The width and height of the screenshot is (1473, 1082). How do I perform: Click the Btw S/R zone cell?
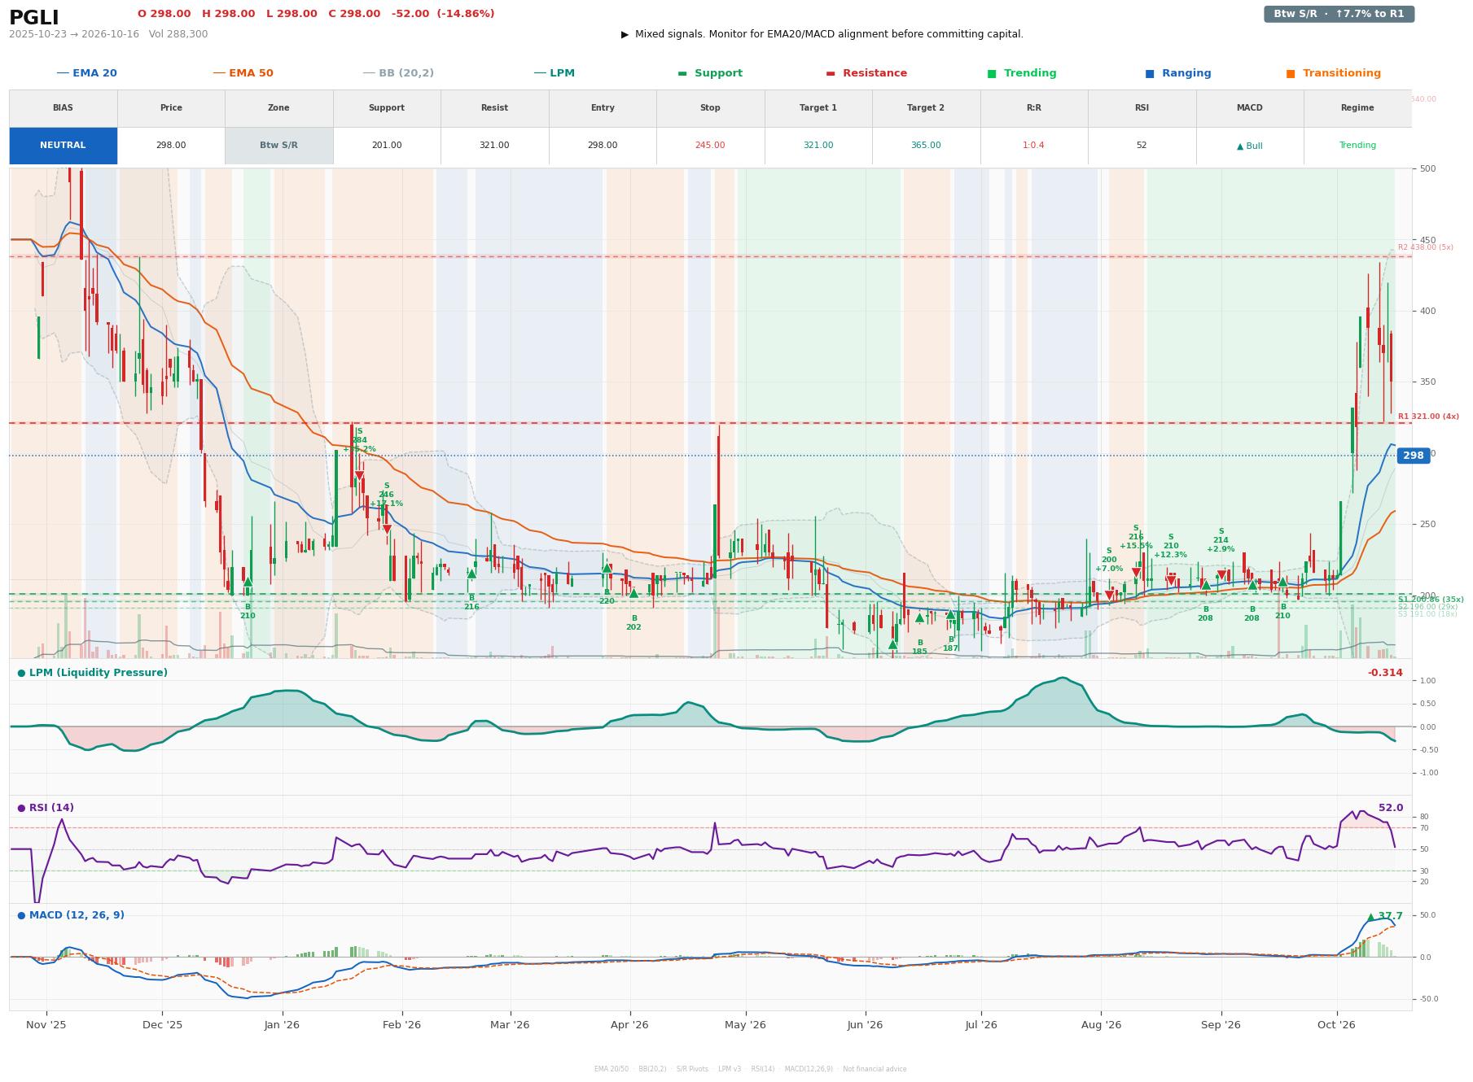(x=278, y=146)
